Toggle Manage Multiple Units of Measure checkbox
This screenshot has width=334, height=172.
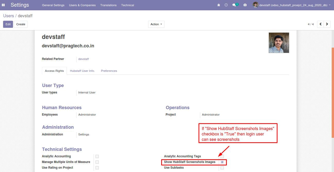pyautogui.click(x=97, y=162)
